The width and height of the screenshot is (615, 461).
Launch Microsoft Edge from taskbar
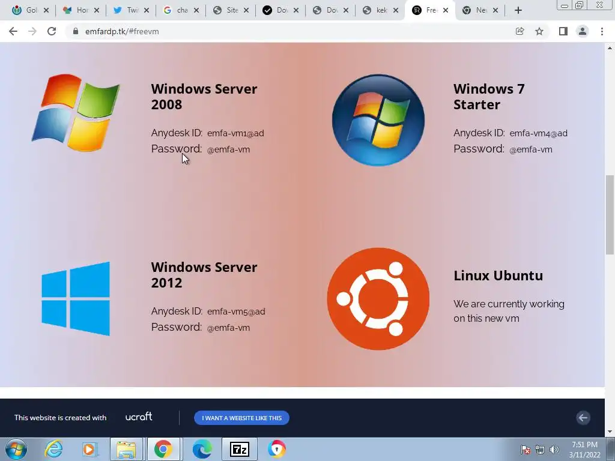(202, 449)
